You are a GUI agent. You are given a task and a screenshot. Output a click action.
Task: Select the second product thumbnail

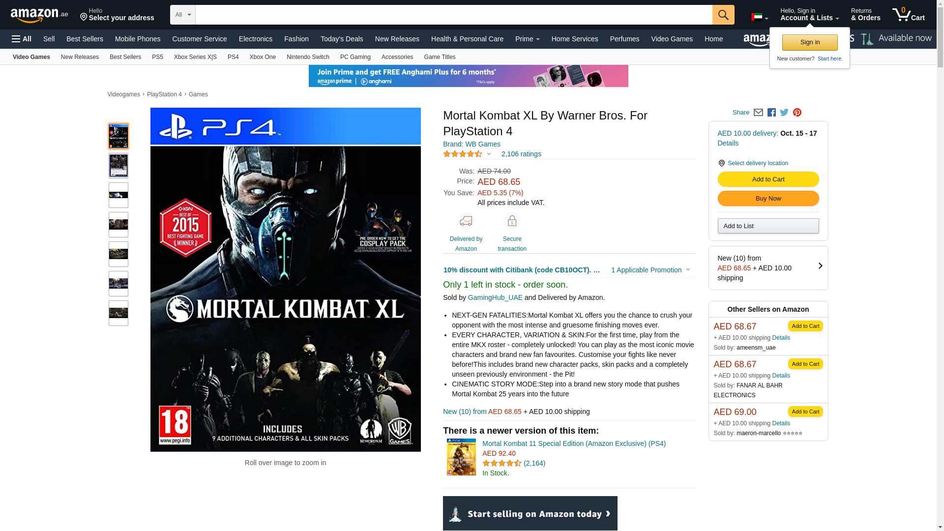coord(118,166)
